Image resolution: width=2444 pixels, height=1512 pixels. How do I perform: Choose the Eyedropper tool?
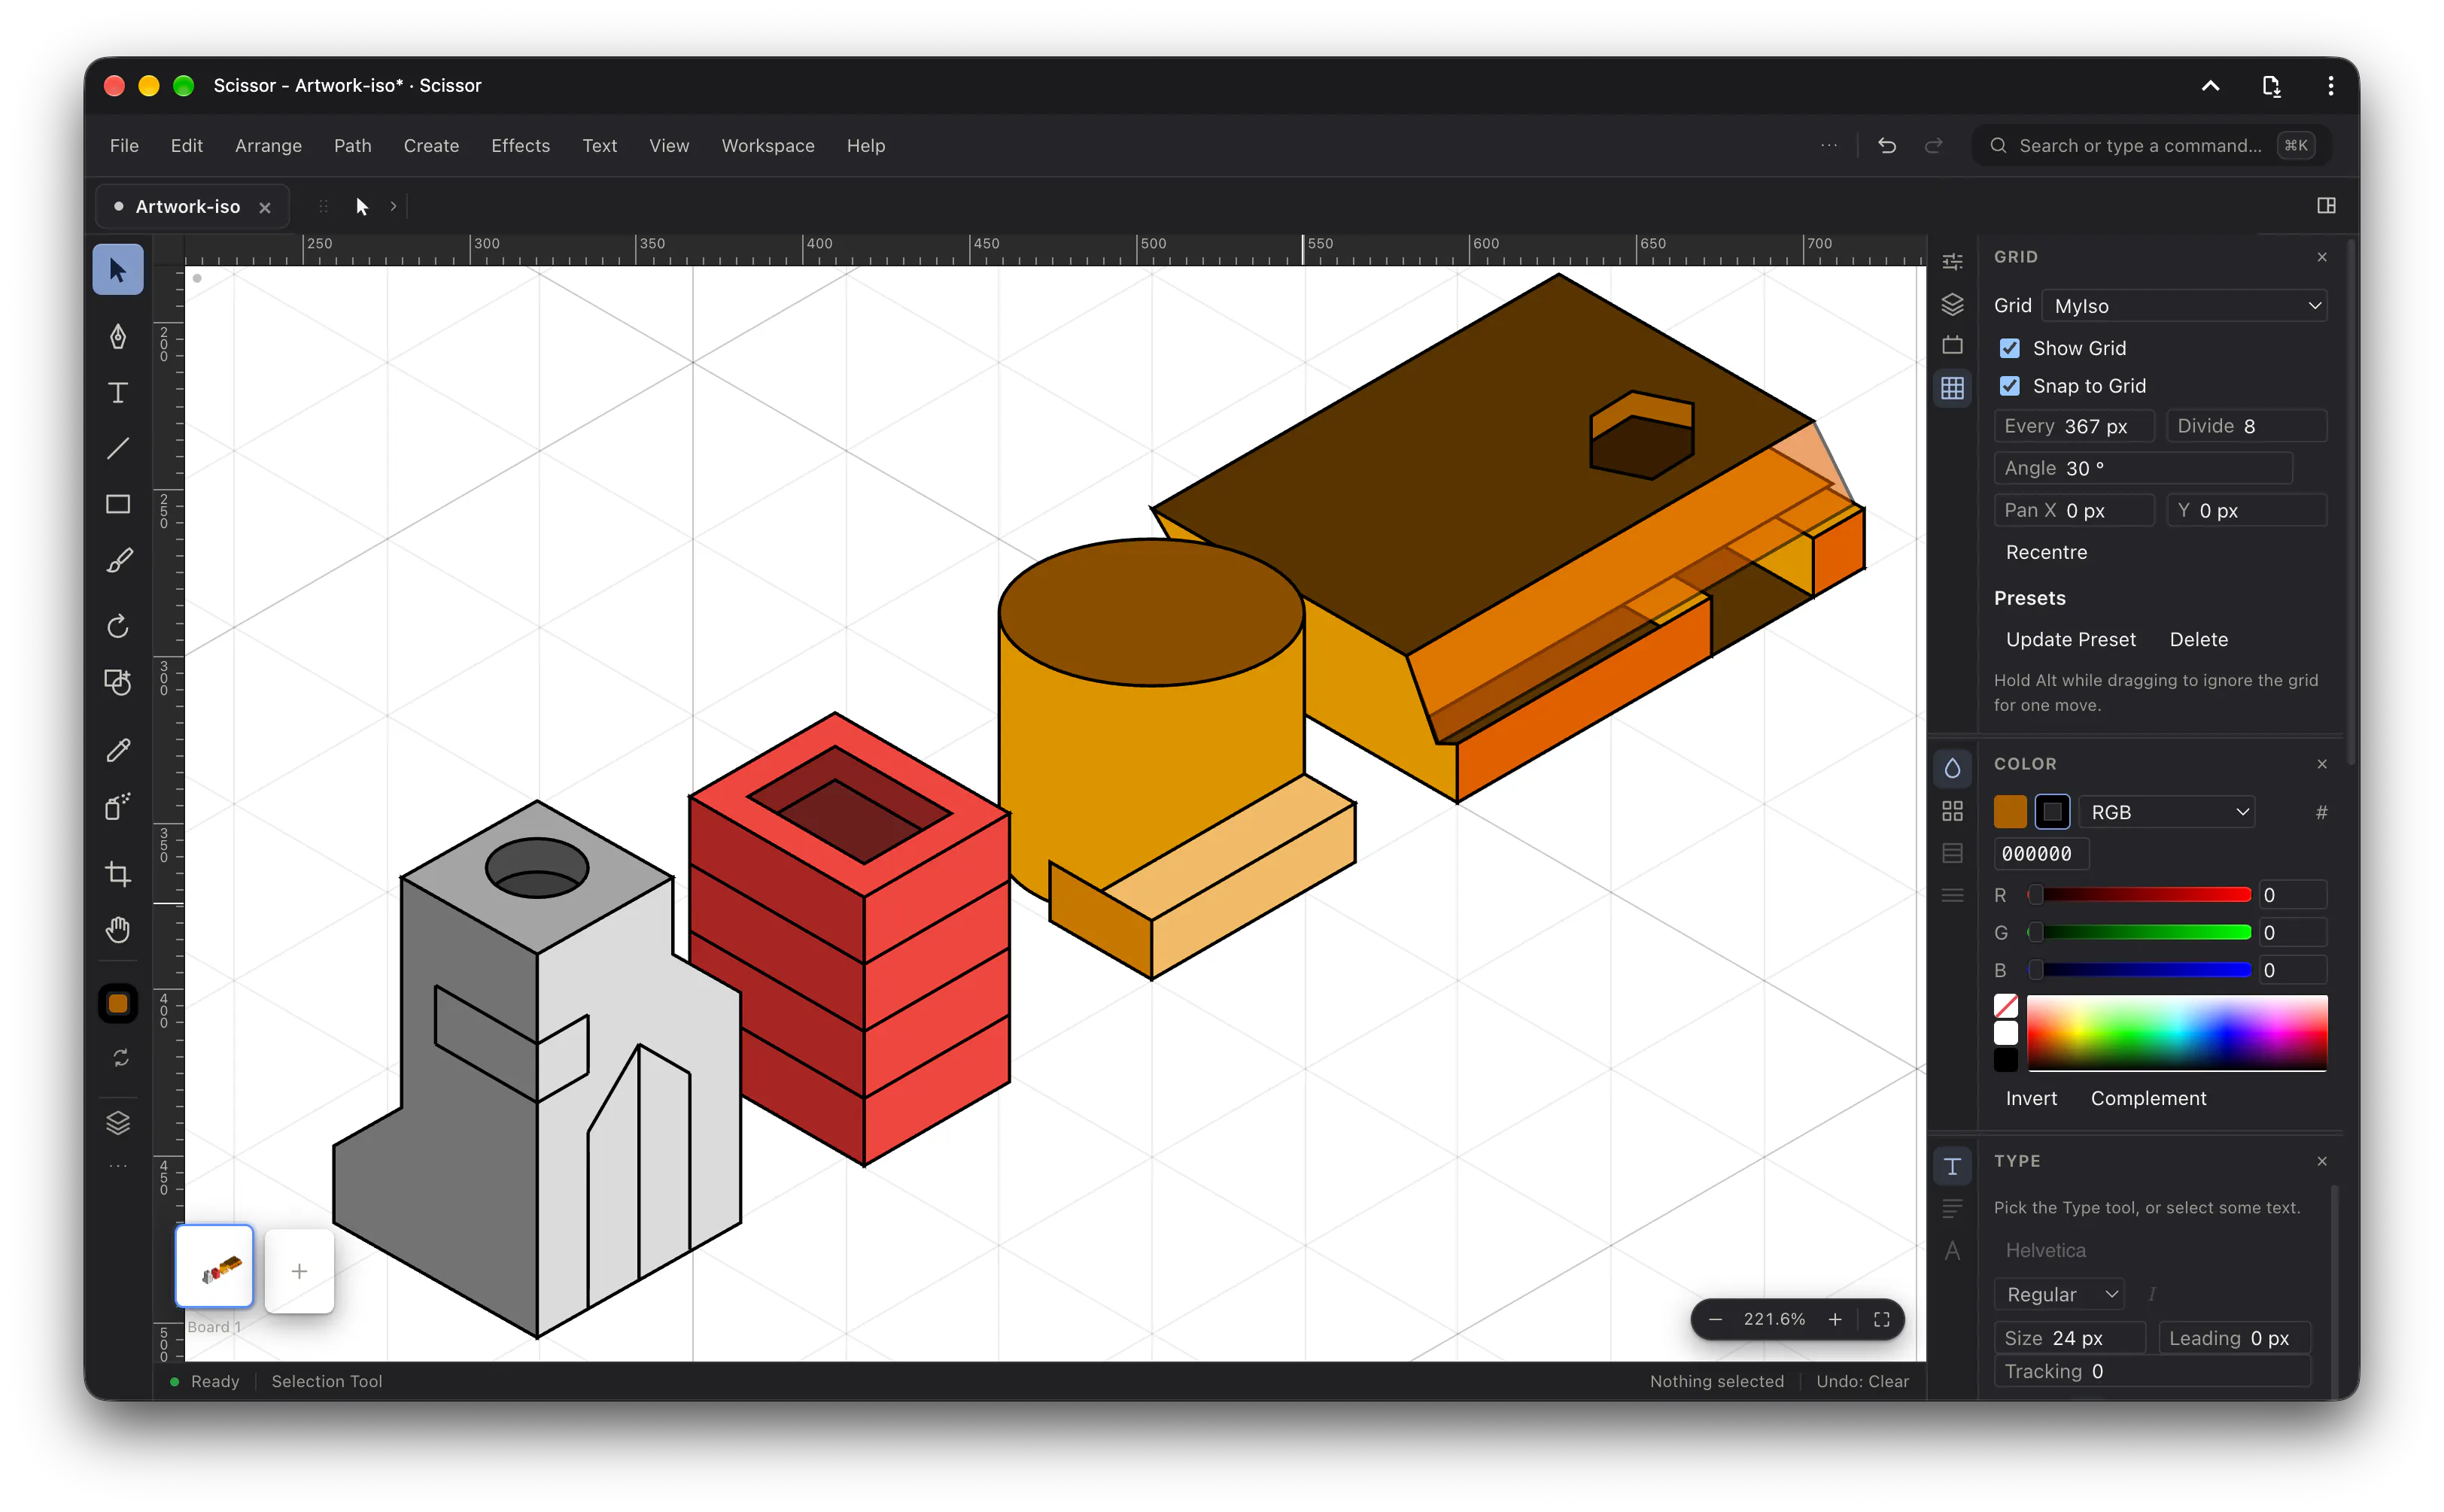[118, 750]
